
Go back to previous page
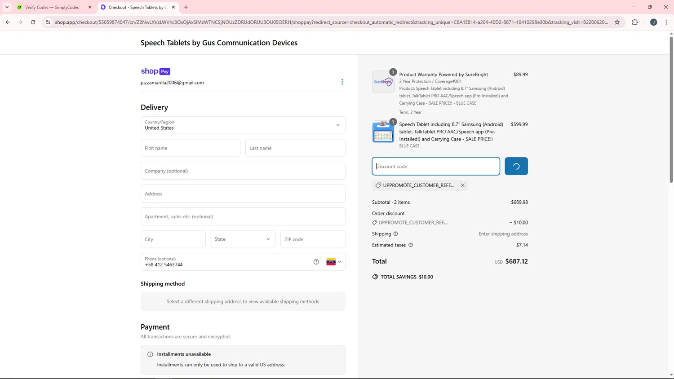[8, 22]
